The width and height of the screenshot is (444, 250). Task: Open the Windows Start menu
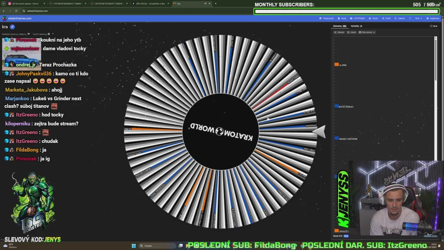[134, 246]
